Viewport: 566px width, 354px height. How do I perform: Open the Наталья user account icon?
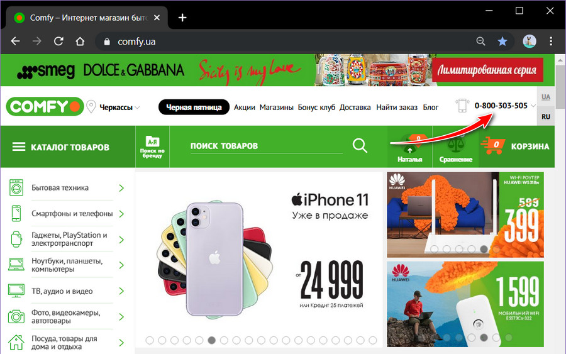[409, 148]
